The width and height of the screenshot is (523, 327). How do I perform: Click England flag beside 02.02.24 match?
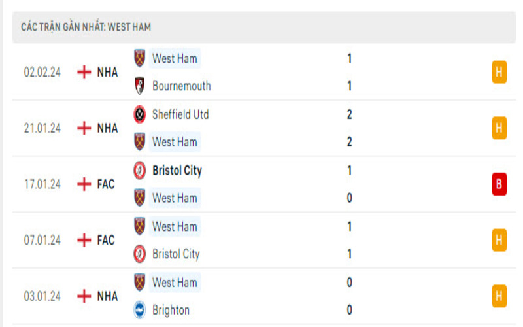pos(84,72)
